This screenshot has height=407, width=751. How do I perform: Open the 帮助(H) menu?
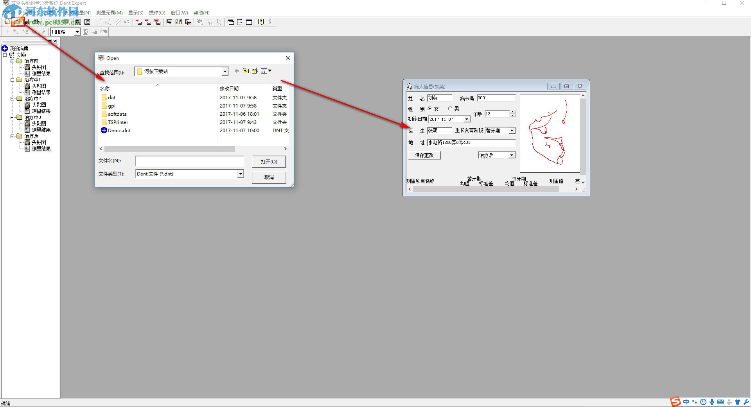pyautogui.click(x=201, y=13)
